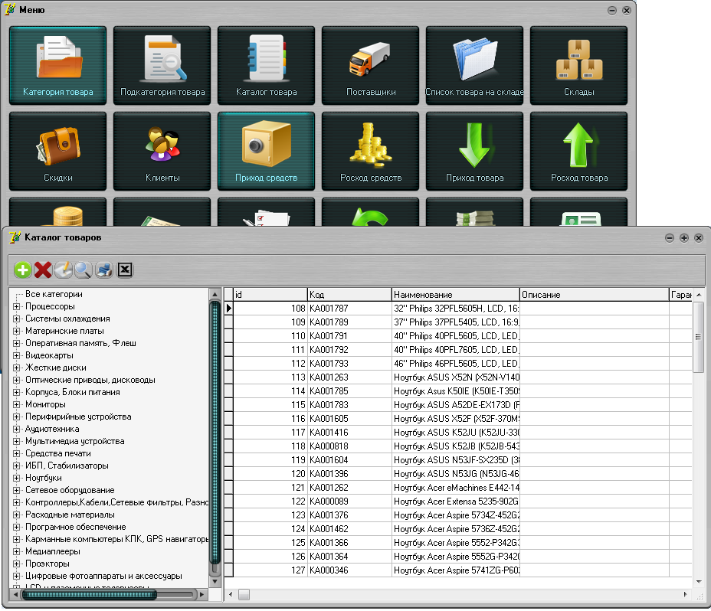Select Видеокарты in category tree
The height and width of the screenshot is (611, 711).
(49, 355)
